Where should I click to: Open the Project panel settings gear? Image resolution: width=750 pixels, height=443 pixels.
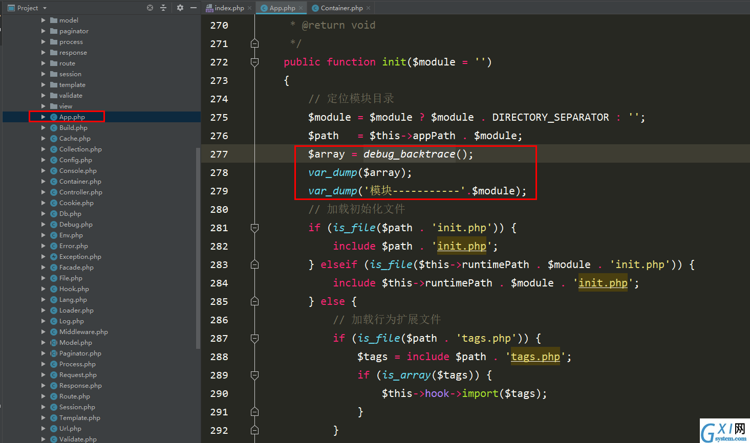[x=180, y=8]
